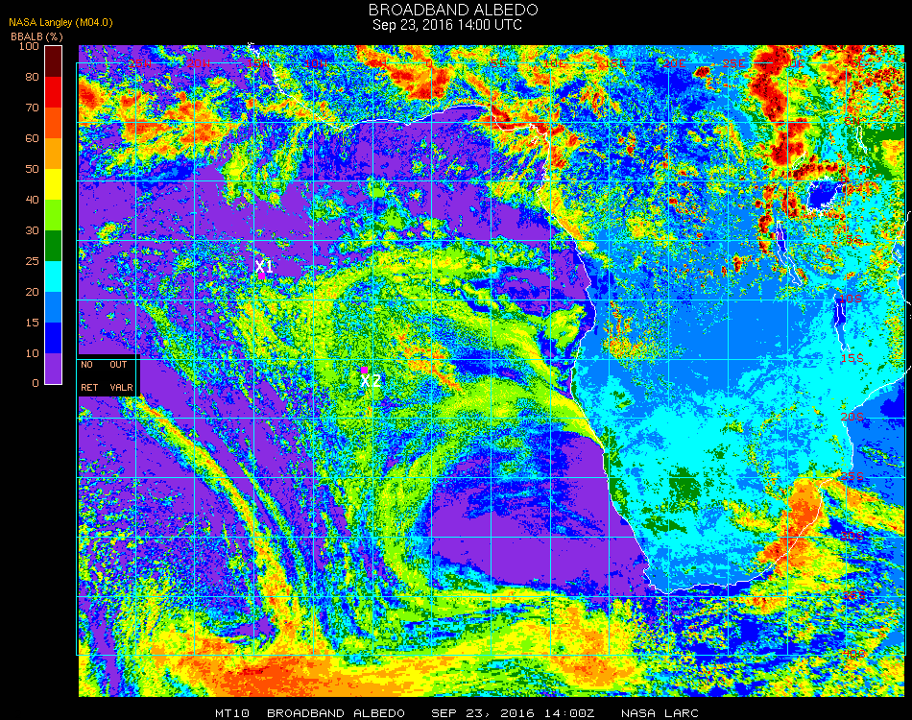Image resolution: width=912 pixels, height=720 pixels.
Task: Click the 'VALR' legend label
Action: click(122, 387)
